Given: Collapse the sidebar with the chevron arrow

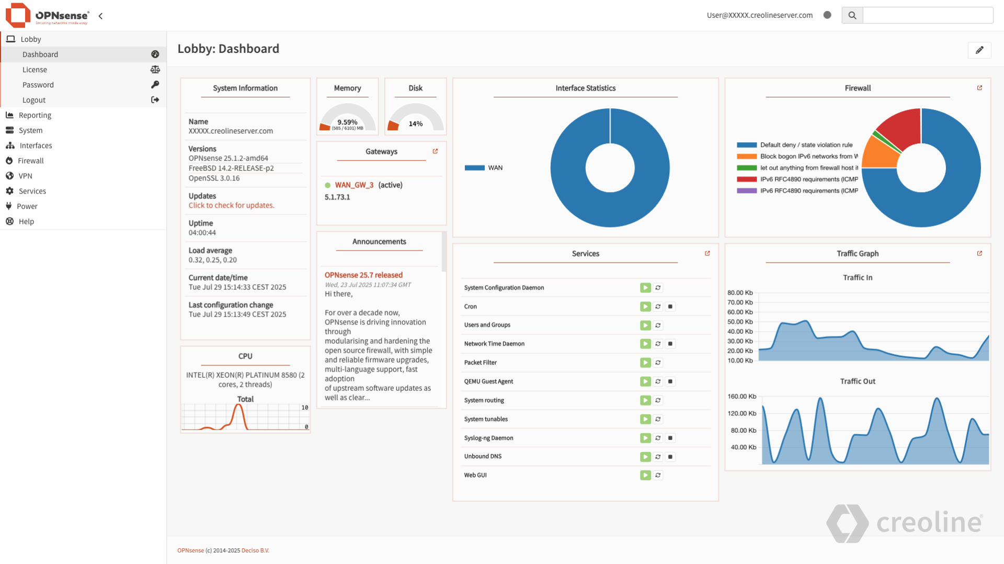Looking at the screenshot, I should click(100, 16).
